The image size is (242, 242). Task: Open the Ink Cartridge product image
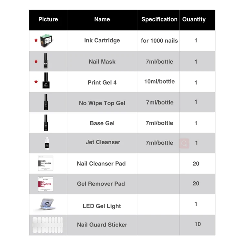[45, 41]
